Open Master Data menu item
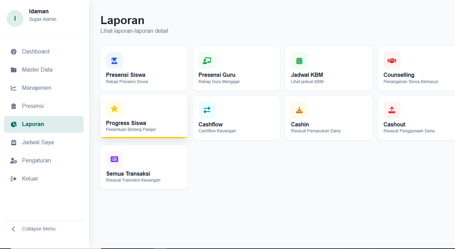 tap(44, 70)
